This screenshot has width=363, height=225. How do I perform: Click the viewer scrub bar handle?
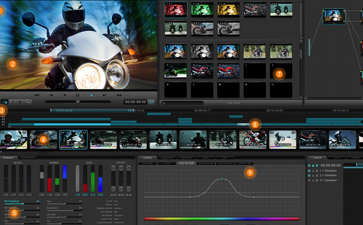tap(78, 101)
